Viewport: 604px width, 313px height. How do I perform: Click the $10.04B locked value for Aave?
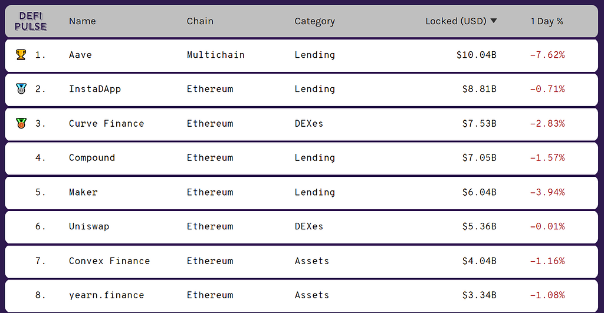476,55
